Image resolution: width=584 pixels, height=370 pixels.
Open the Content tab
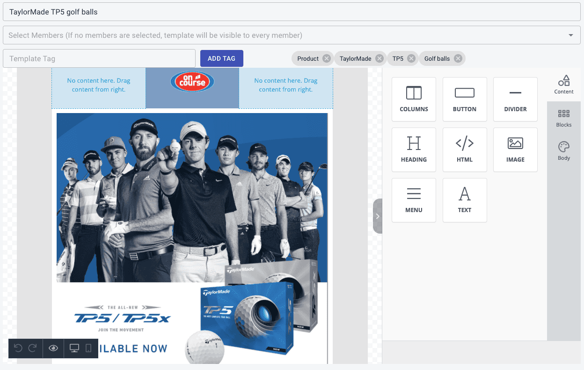click(x=564, y=85)
